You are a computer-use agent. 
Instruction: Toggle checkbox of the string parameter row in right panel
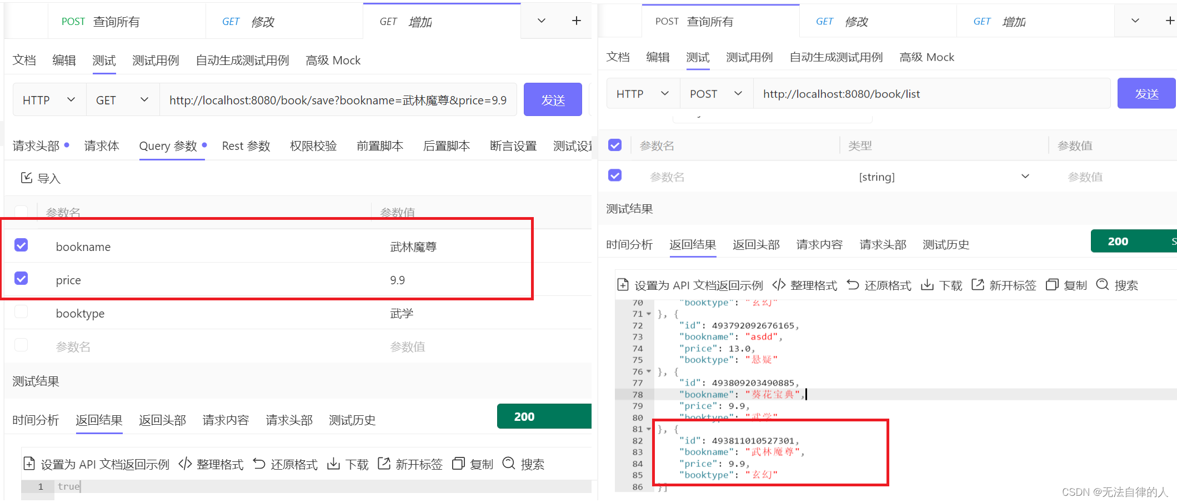615,175
